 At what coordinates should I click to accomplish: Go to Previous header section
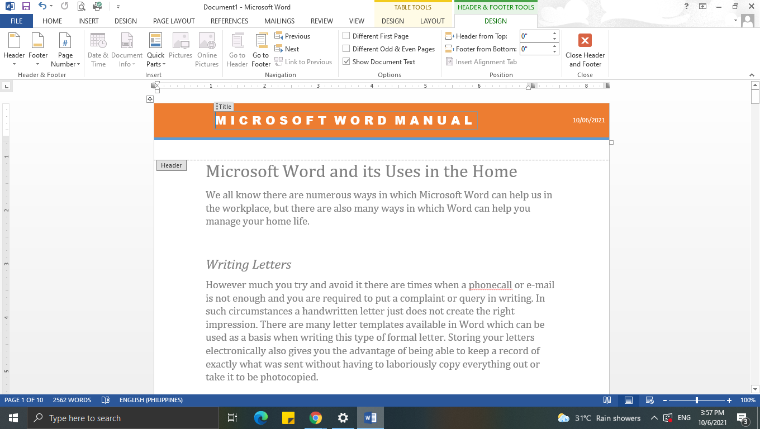tap(292, 36)
